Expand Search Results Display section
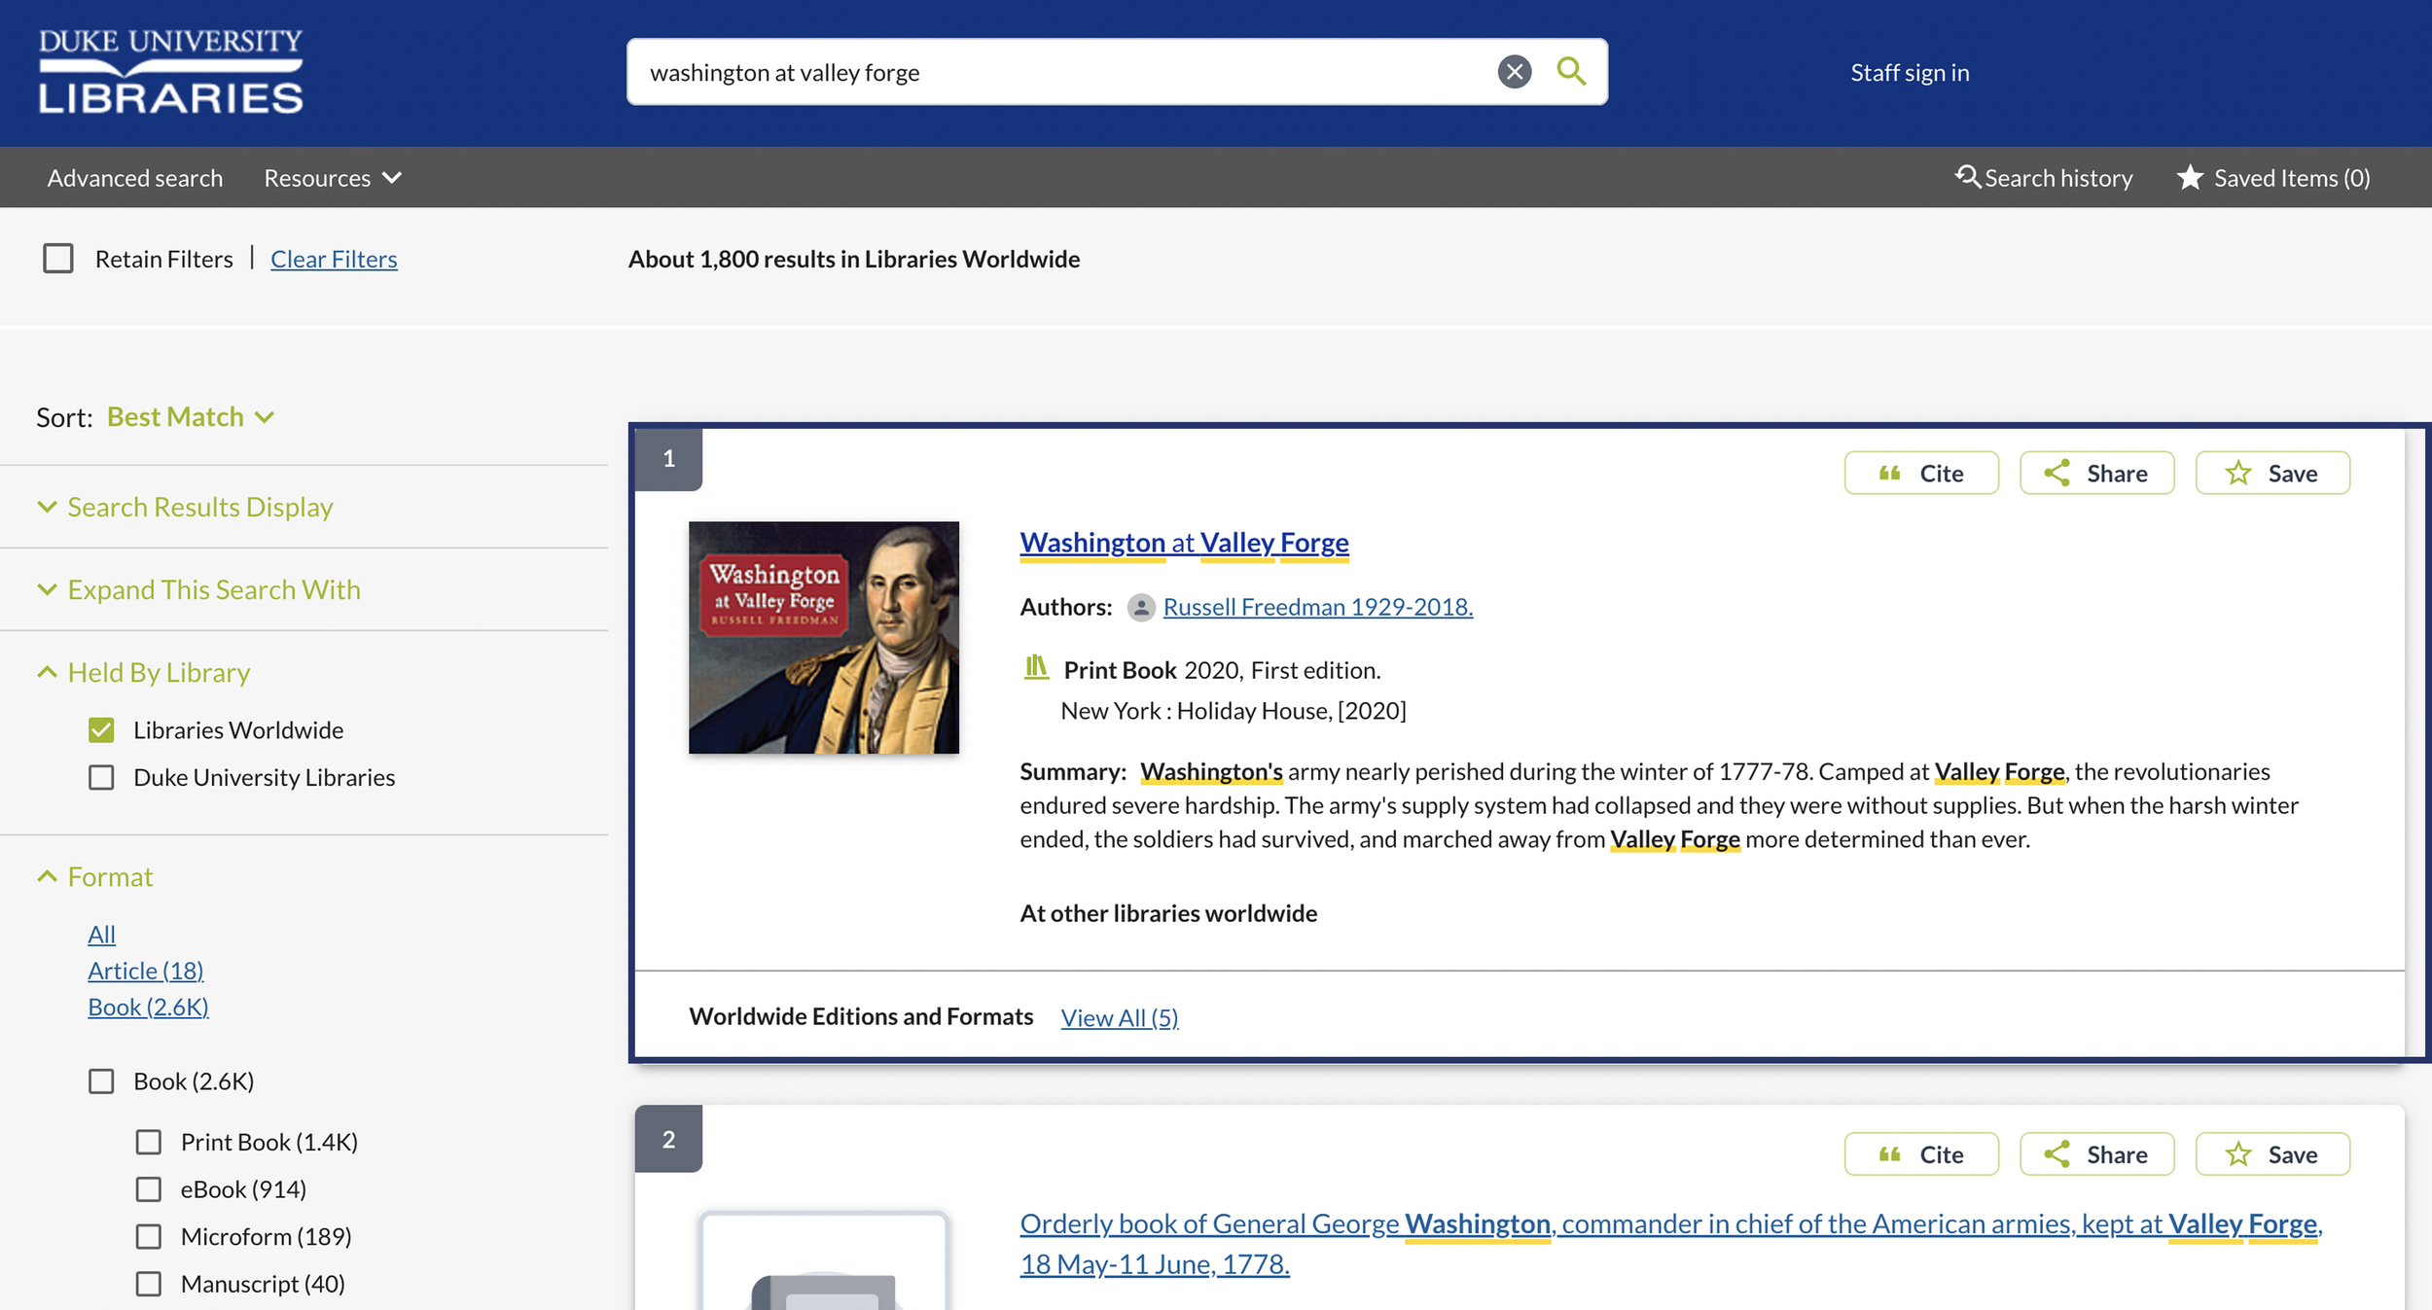 tap(199, 508)
